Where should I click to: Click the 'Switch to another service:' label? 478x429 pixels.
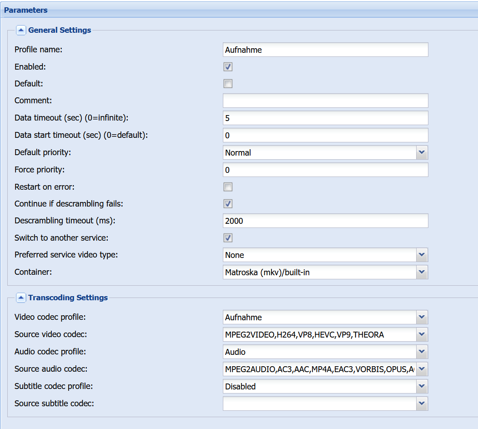tap(61, 238)
